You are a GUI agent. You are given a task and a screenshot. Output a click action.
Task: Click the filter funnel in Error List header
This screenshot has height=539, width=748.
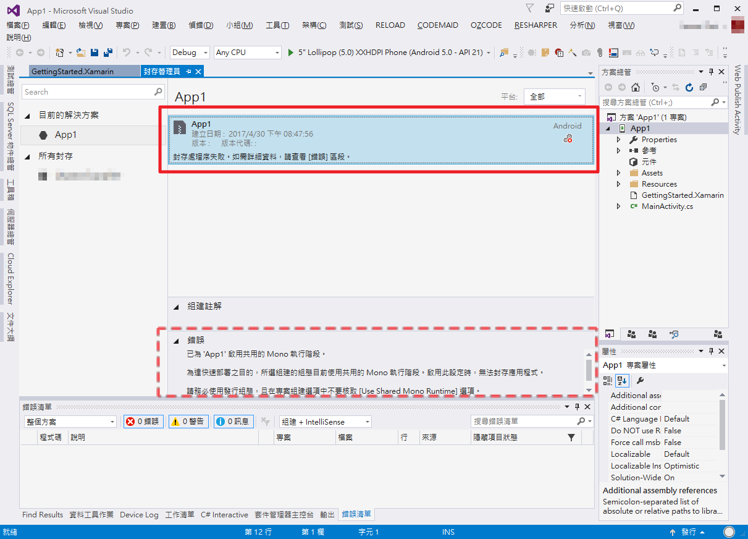click(571, 437)
